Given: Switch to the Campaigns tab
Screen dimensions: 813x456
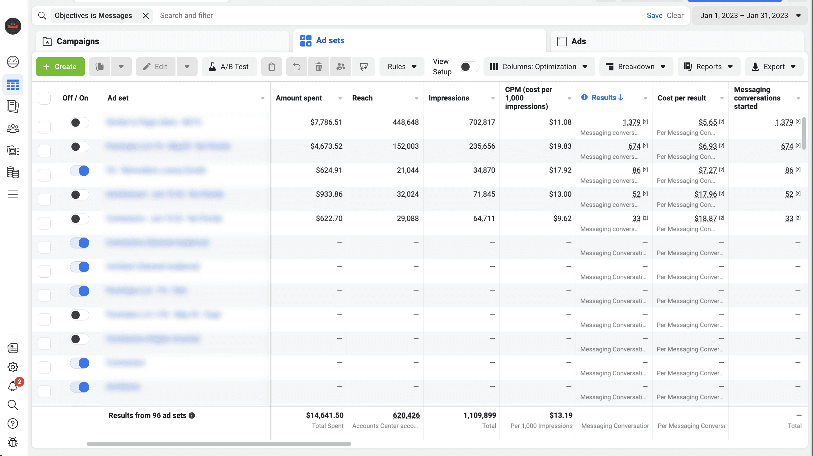Looking at the screenshot, I should click(x=162, y=41).
